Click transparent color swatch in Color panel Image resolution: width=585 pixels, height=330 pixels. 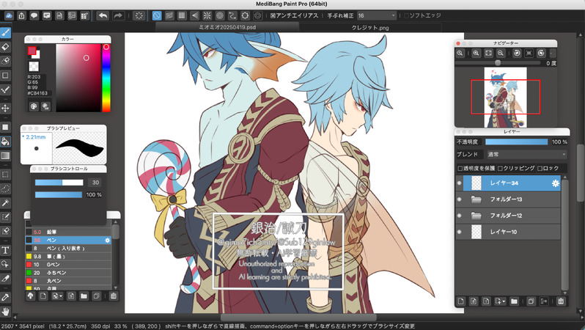point(34,67)
